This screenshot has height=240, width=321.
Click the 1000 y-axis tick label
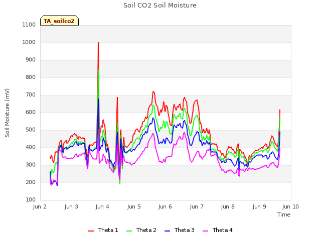point(29,42)
